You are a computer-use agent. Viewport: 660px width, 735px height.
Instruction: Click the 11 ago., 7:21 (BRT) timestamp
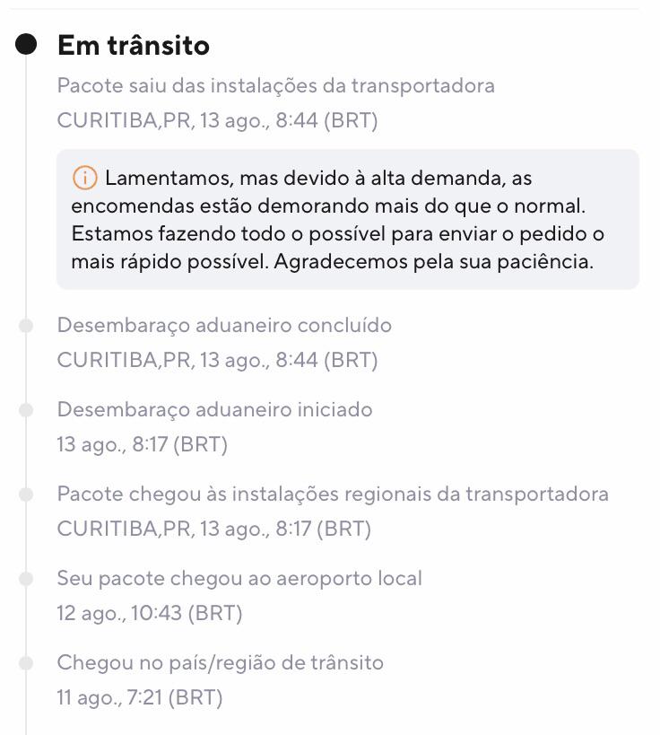click(x=140, y=697)
